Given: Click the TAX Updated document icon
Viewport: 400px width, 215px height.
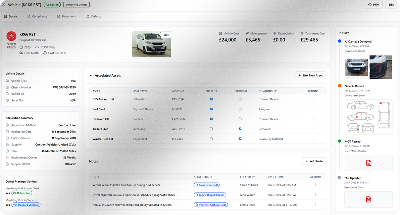Looking at the screenshot, I should pyautogui.click(x=368, y=199).
